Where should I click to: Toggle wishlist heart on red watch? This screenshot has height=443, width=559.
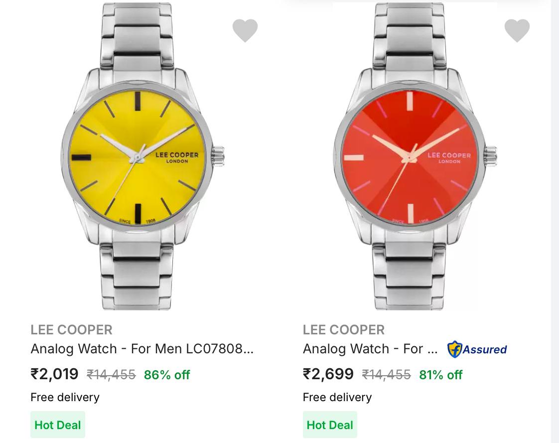tap(517, 30)
